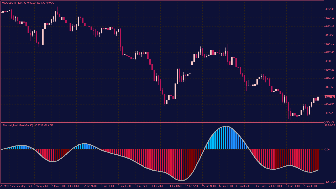This screenshot has width=336, height=189.
Task: Click the 26 May 12:00 time label
Action: pos(24,186)
